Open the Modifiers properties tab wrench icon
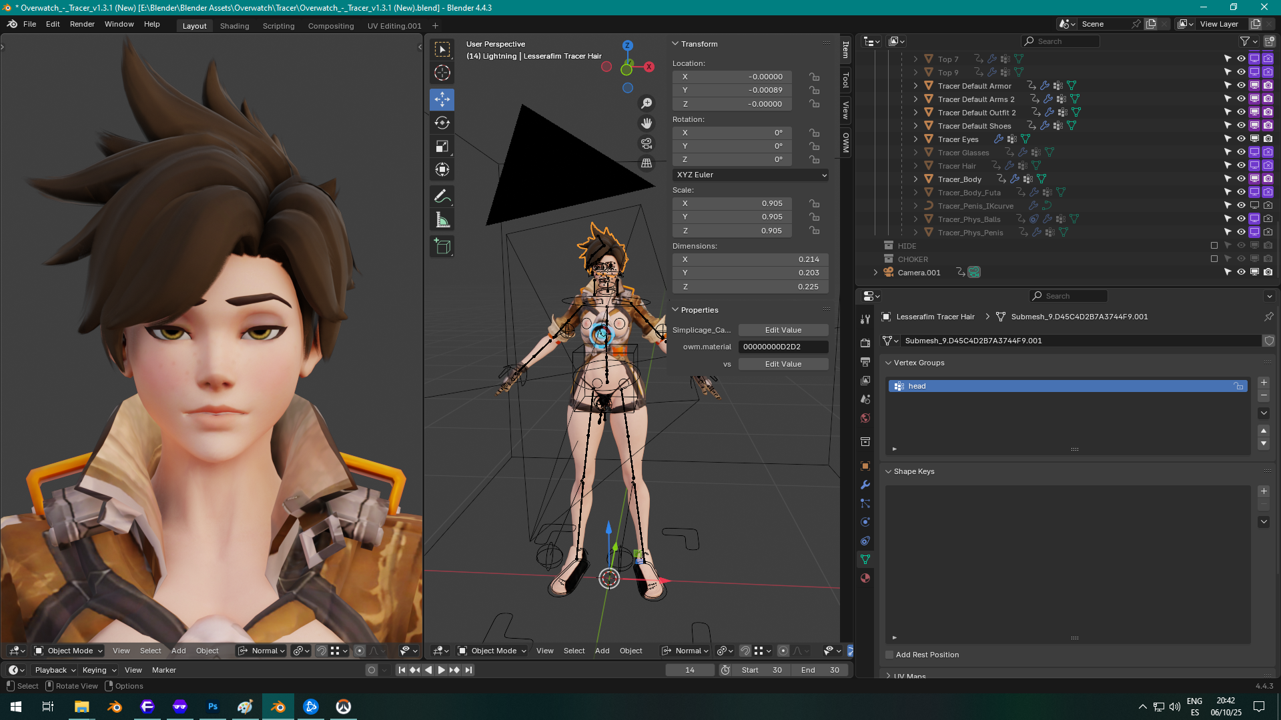 point(865,485)
